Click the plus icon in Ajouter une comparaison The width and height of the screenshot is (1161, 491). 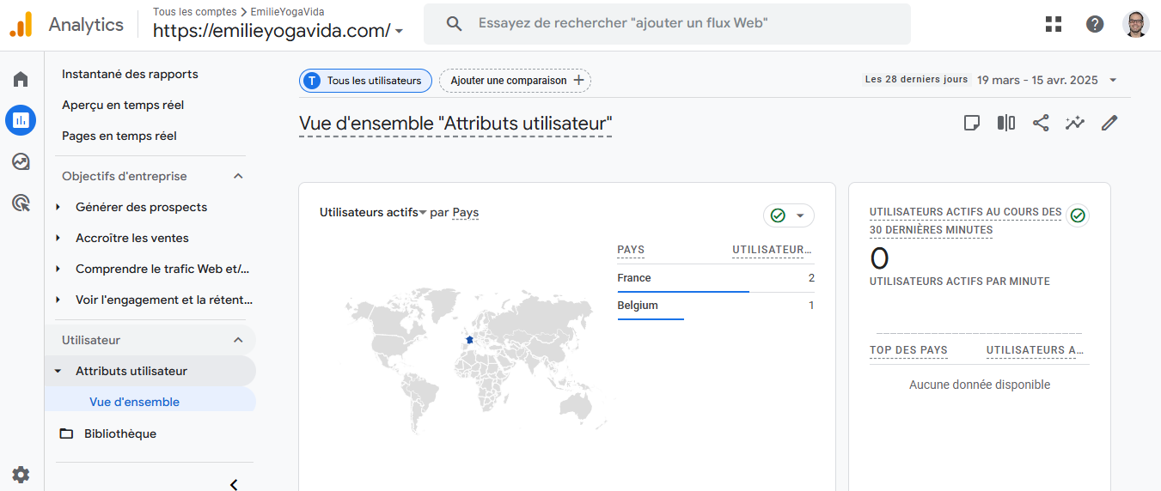tap(578, 81)
